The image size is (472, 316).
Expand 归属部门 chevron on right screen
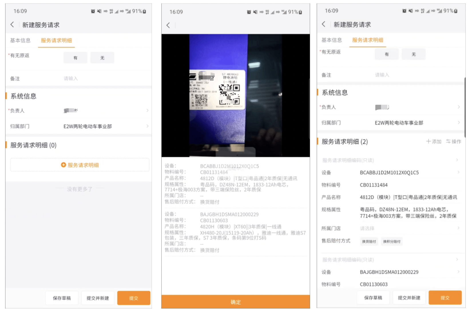[x=459, y=123]
